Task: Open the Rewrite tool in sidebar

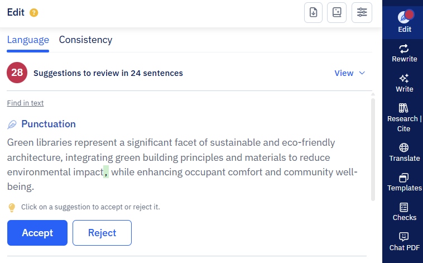Action: click(x=404, y=54)
